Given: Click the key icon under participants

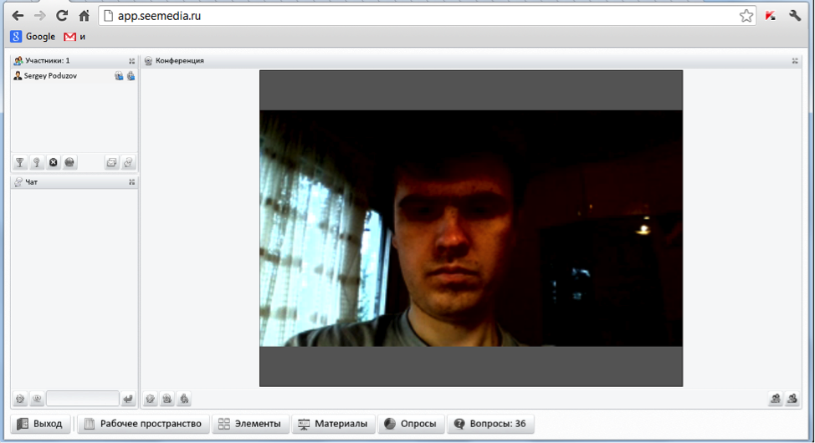Looking at the screenshot, I should 36,162.
